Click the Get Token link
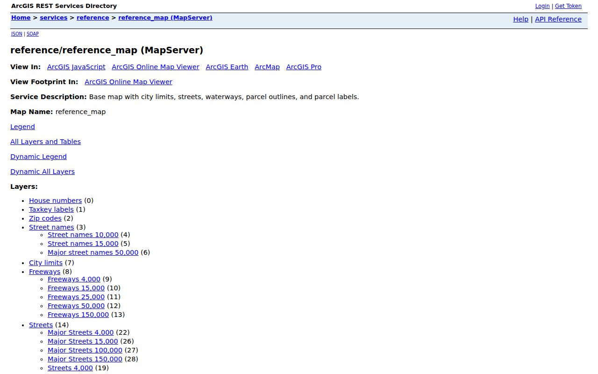Screen dimensions: 598x374 [x=568, y=6]
